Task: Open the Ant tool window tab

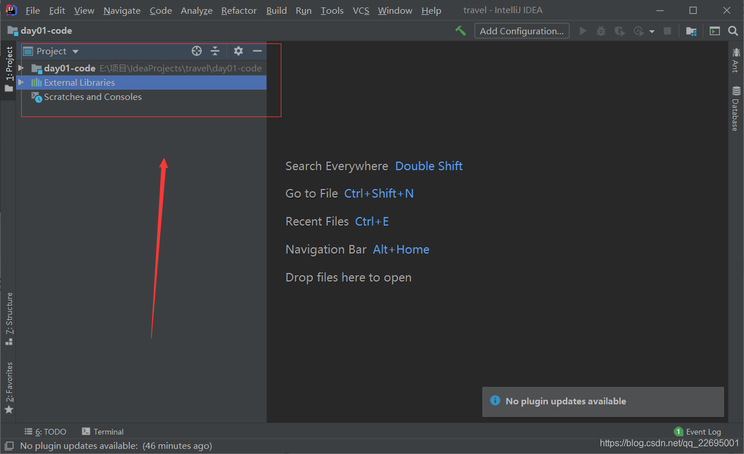Action: 736,60
